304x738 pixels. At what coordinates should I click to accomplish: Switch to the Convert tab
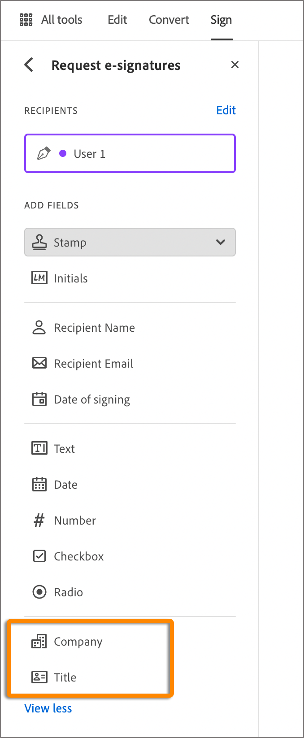coord(169,20)
